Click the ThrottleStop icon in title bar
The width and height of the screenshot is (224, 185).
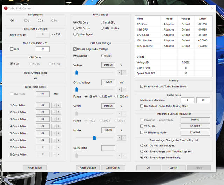(x=5, y=8)
